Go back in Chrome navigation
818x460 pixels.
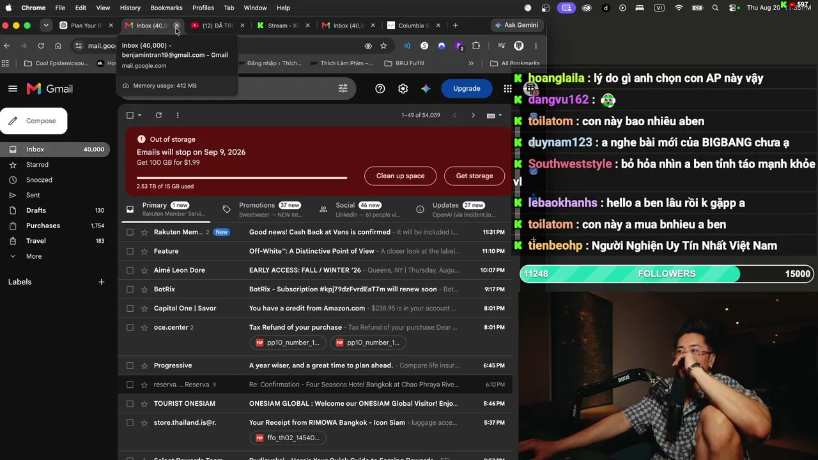[6, 45]
